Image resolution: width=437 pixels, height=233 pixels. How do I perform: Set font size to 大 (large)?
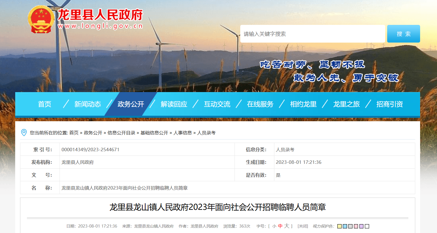pos(287,226)
